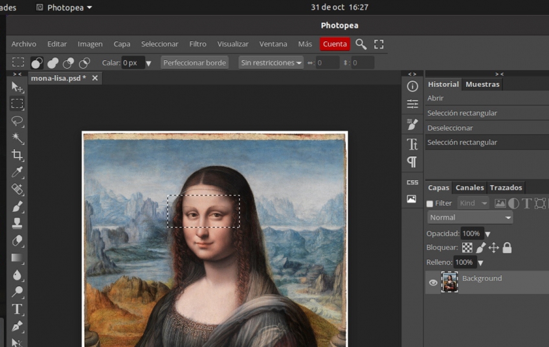
Task: Click the red Cuenta button
Action: (x=335, y=44)
